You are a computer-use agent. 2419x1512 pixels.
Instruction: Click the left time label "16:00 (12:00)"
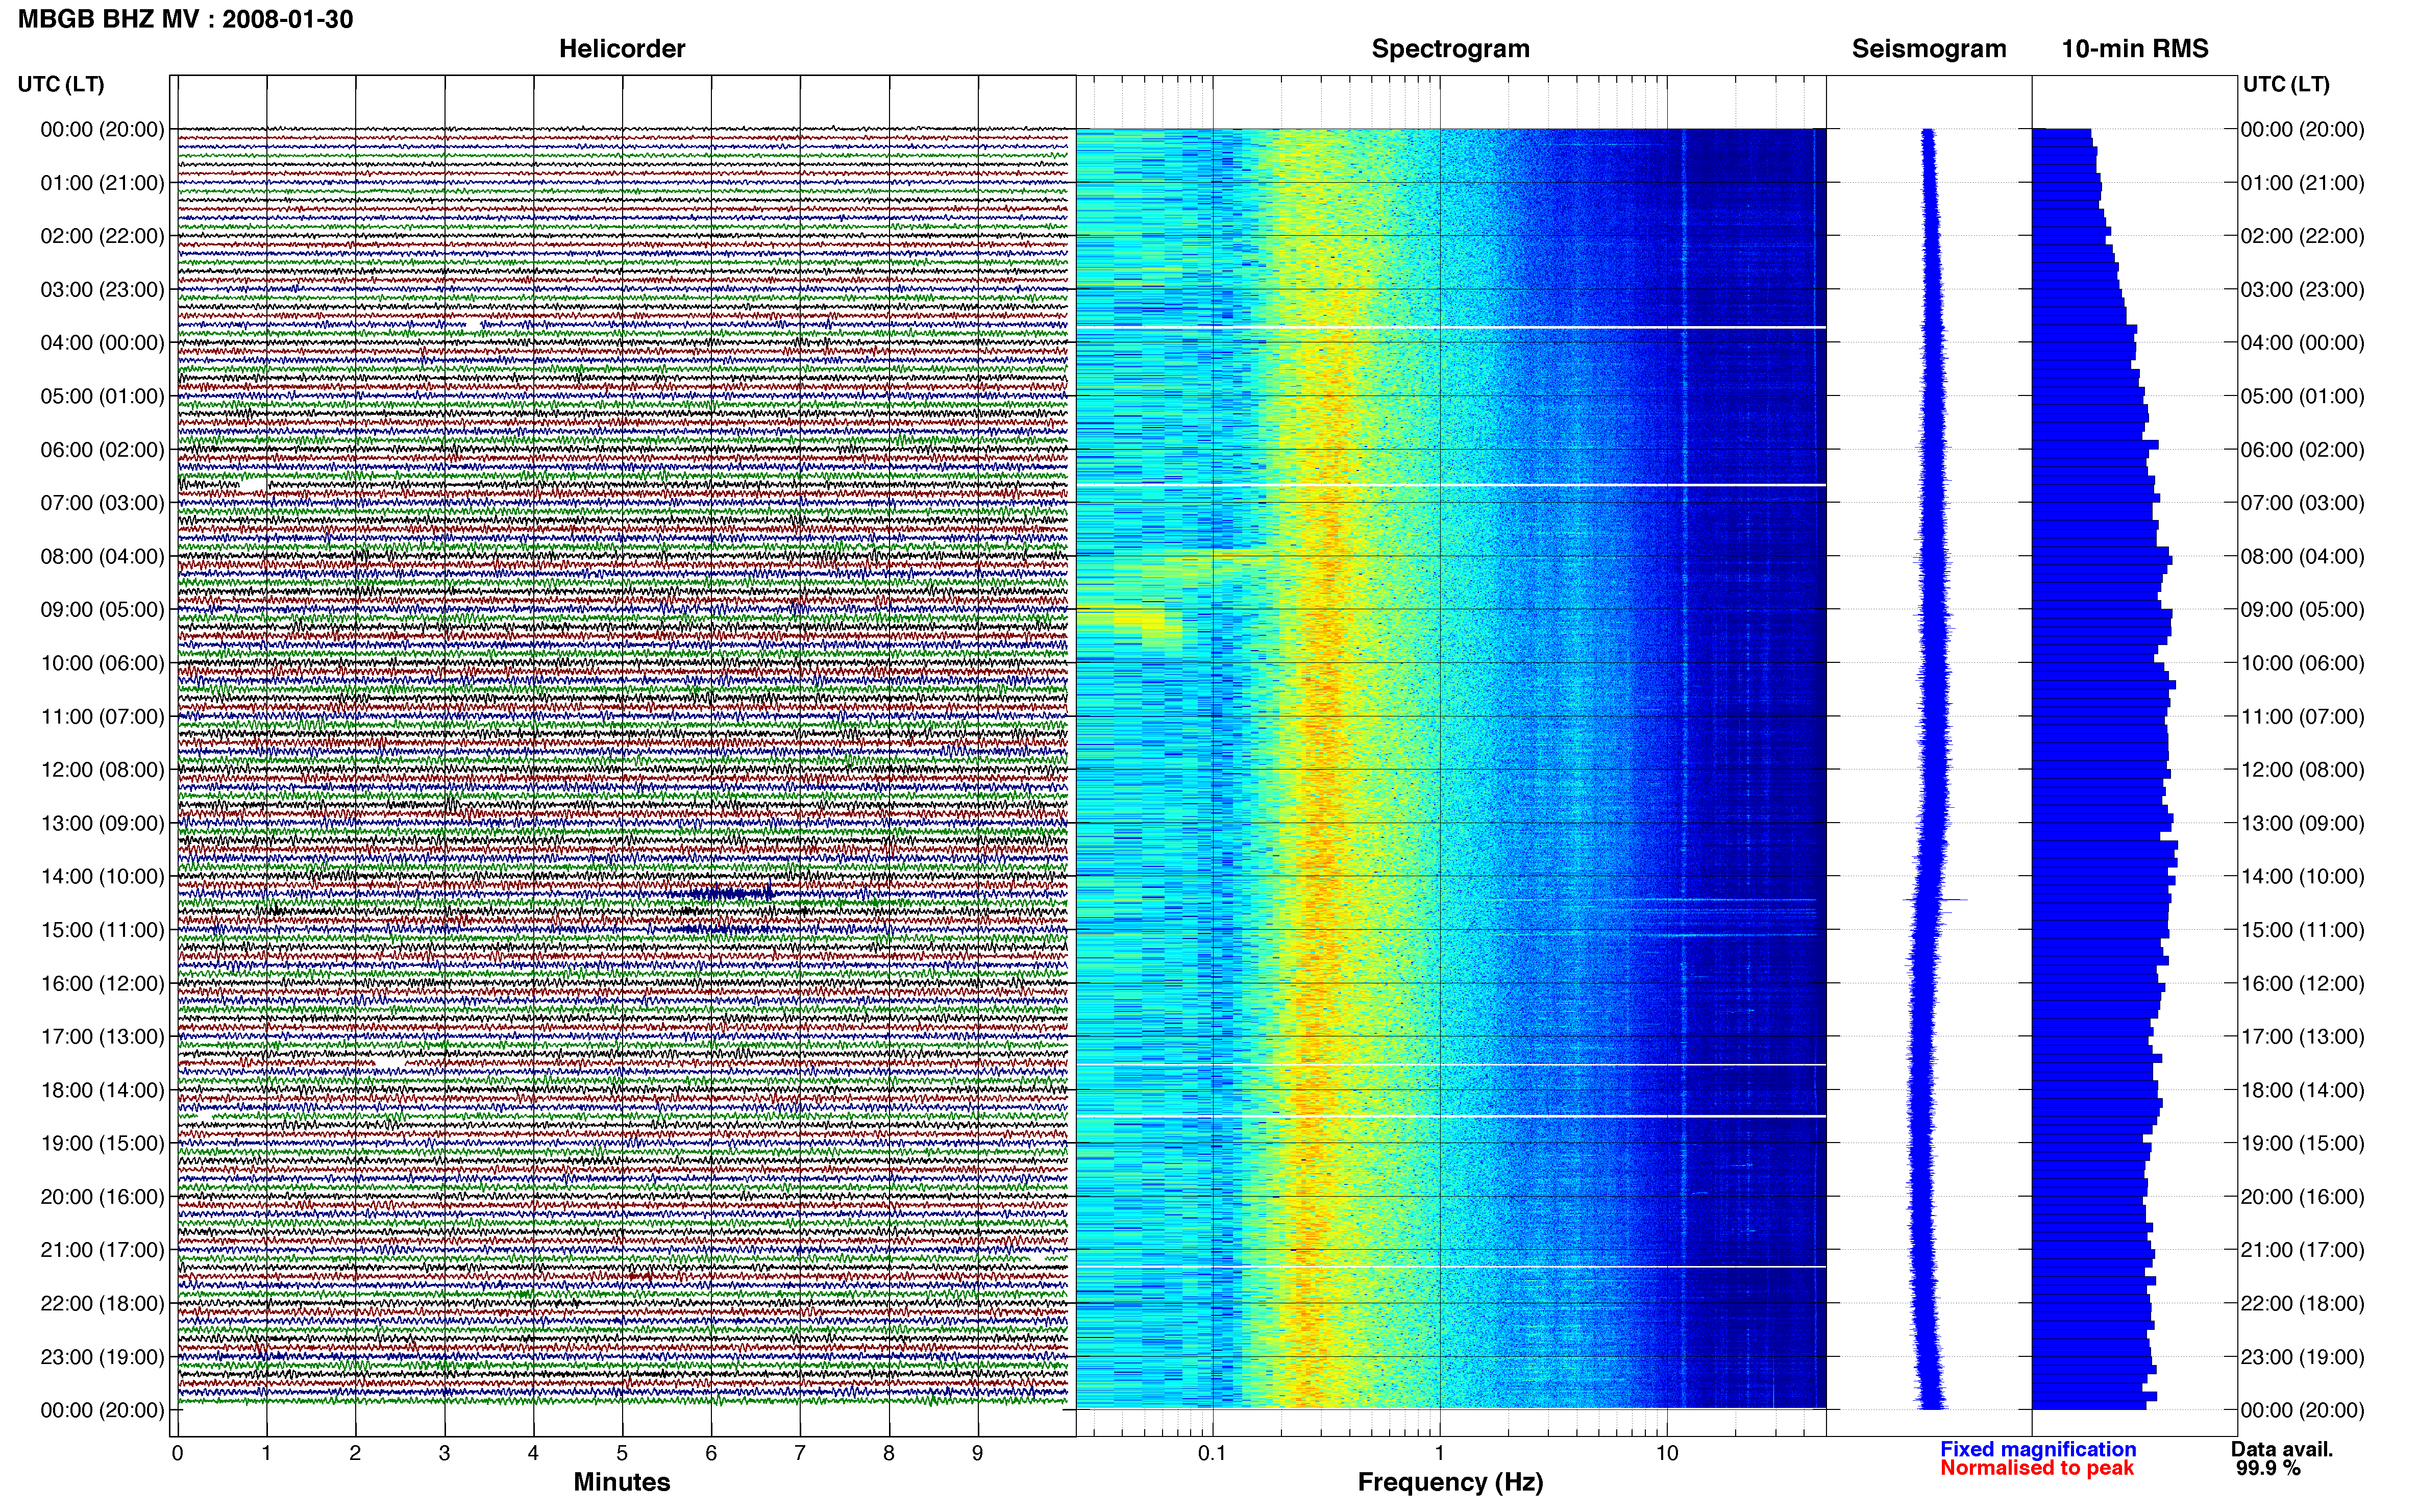click(x=102, y=984)
